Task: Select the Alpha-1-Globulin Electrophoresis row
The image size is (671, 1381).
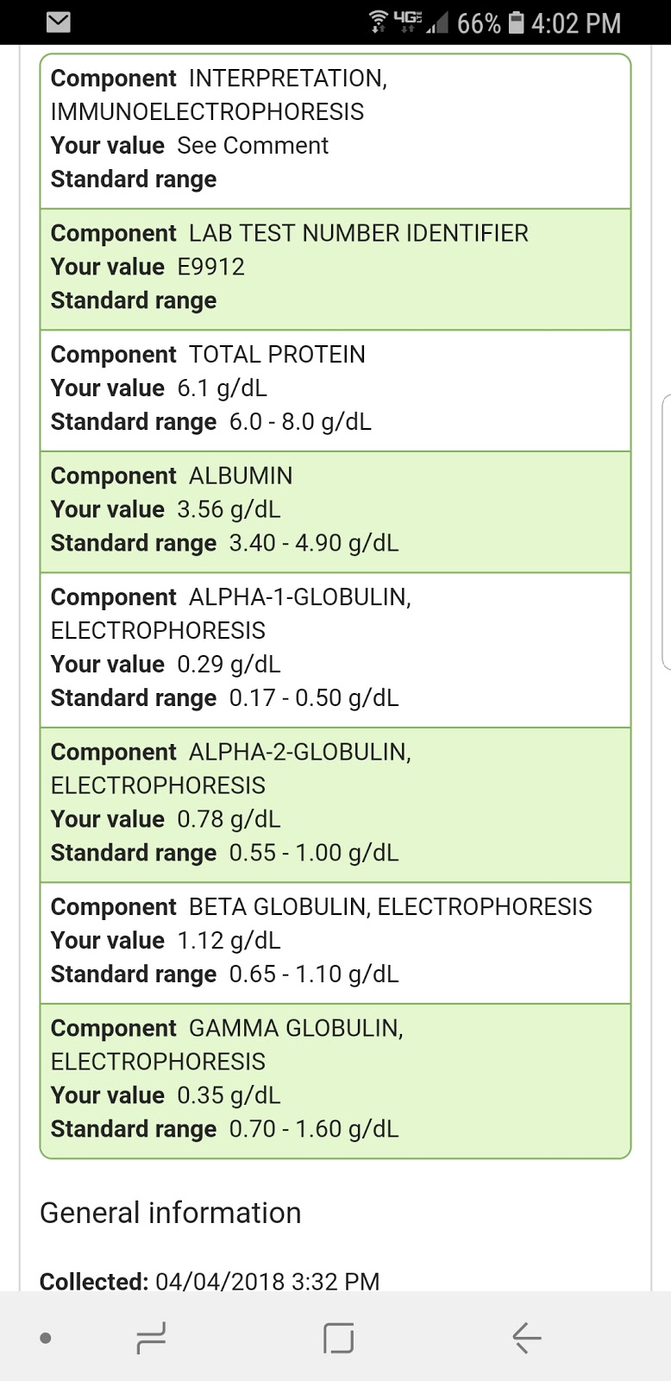Action: pos(335,649)
